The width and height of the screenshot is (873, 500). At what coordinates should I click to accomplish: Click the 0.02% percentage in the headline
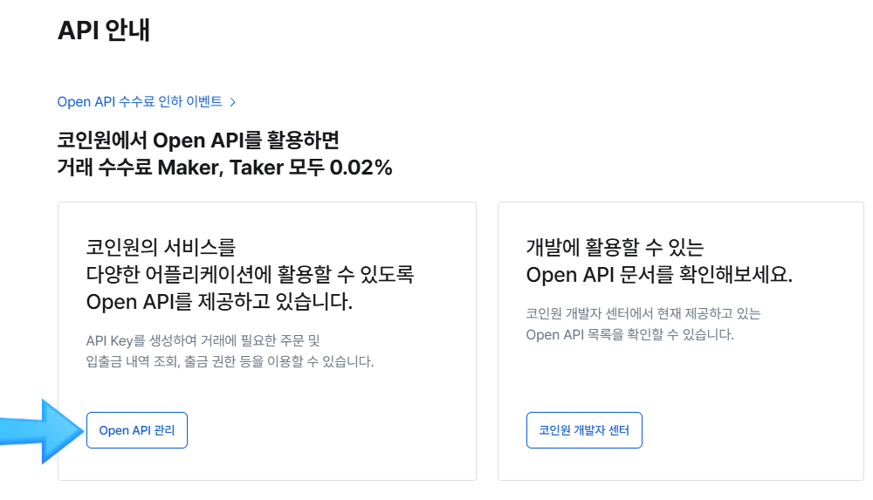click(361, 168)
